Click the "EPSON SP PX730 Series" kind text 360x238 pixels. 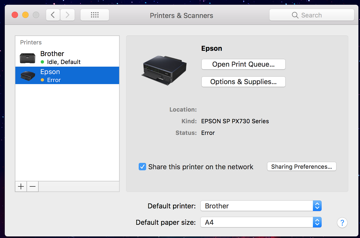(235, 121)
